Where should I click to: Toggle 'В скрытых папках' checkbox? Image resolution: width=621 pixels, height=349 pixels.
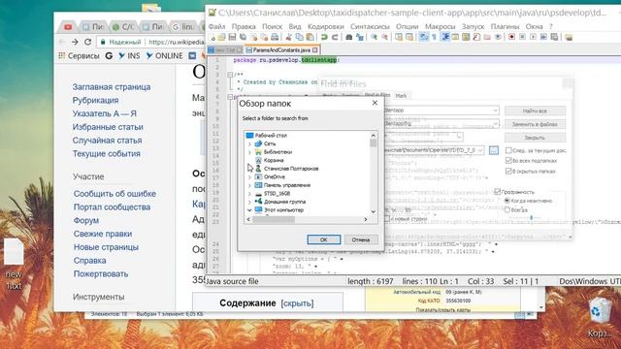click(508, 171)
